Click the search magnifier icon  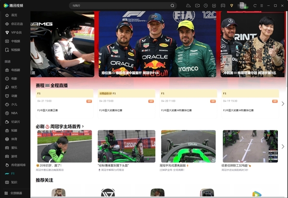point(172,5)
